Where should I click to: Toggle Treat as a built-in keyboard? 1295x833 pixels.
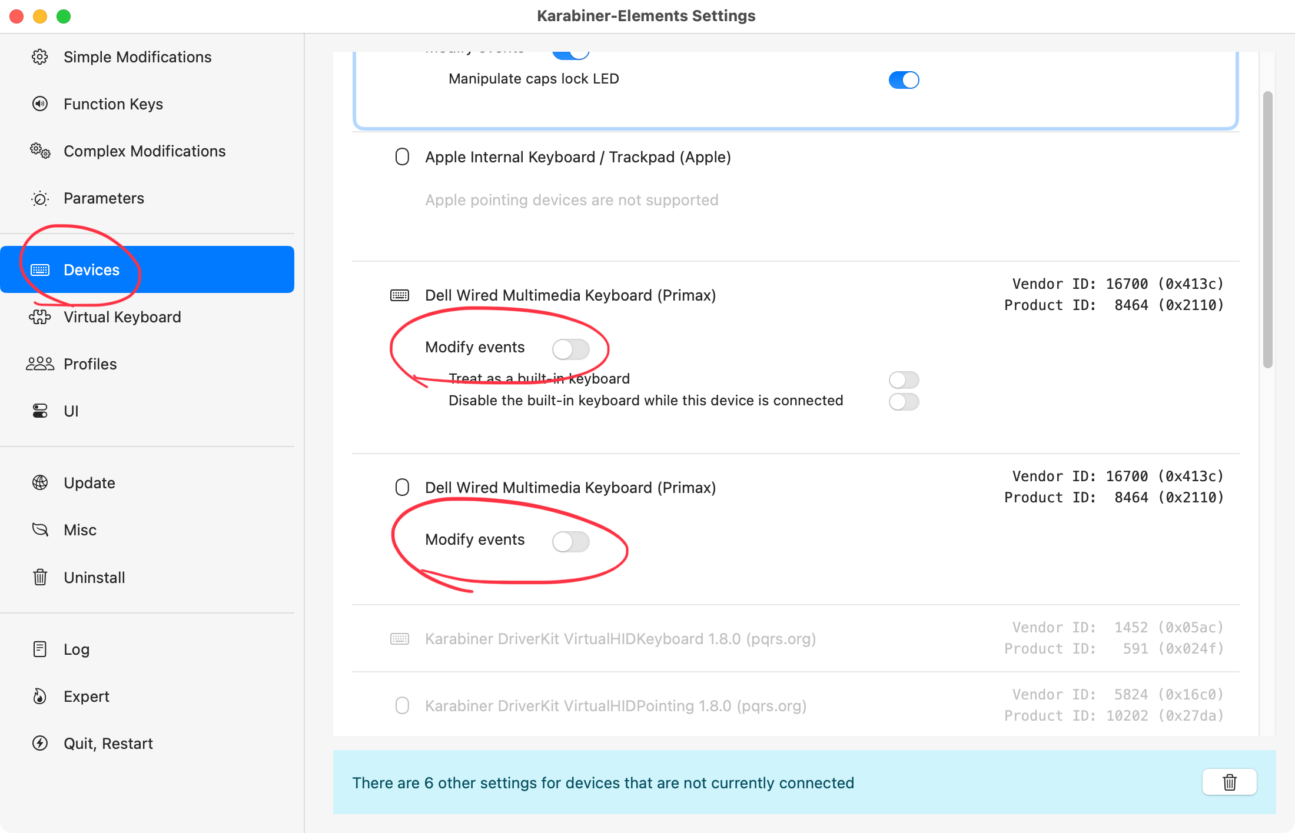(904, 379)
